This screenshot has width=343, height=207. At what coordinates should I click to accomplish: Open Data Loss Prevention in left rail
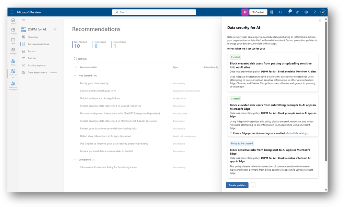13,86
